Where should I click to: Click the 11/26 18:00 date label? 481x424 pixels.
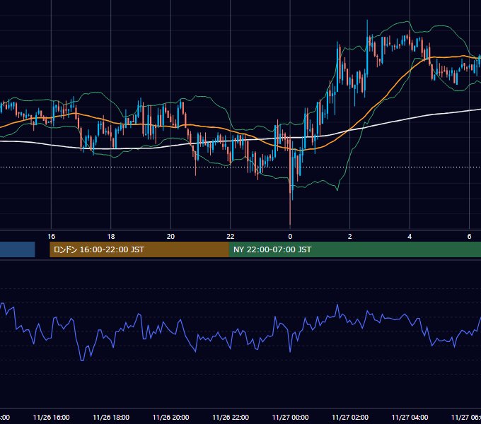tap(111, 417)
